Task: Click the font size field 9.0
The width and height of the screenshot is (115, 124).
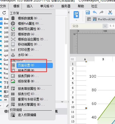Action: point(112,26)
